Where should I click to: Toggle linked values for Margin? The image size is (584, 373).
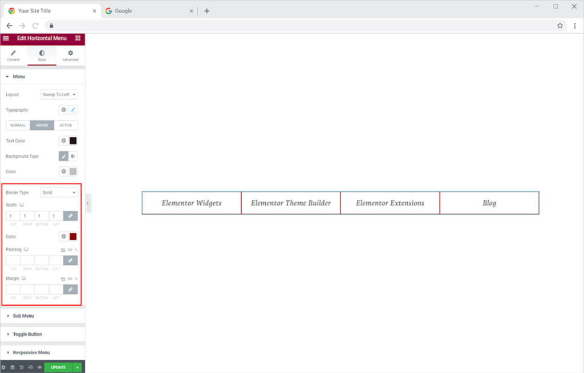coord(71,289)
